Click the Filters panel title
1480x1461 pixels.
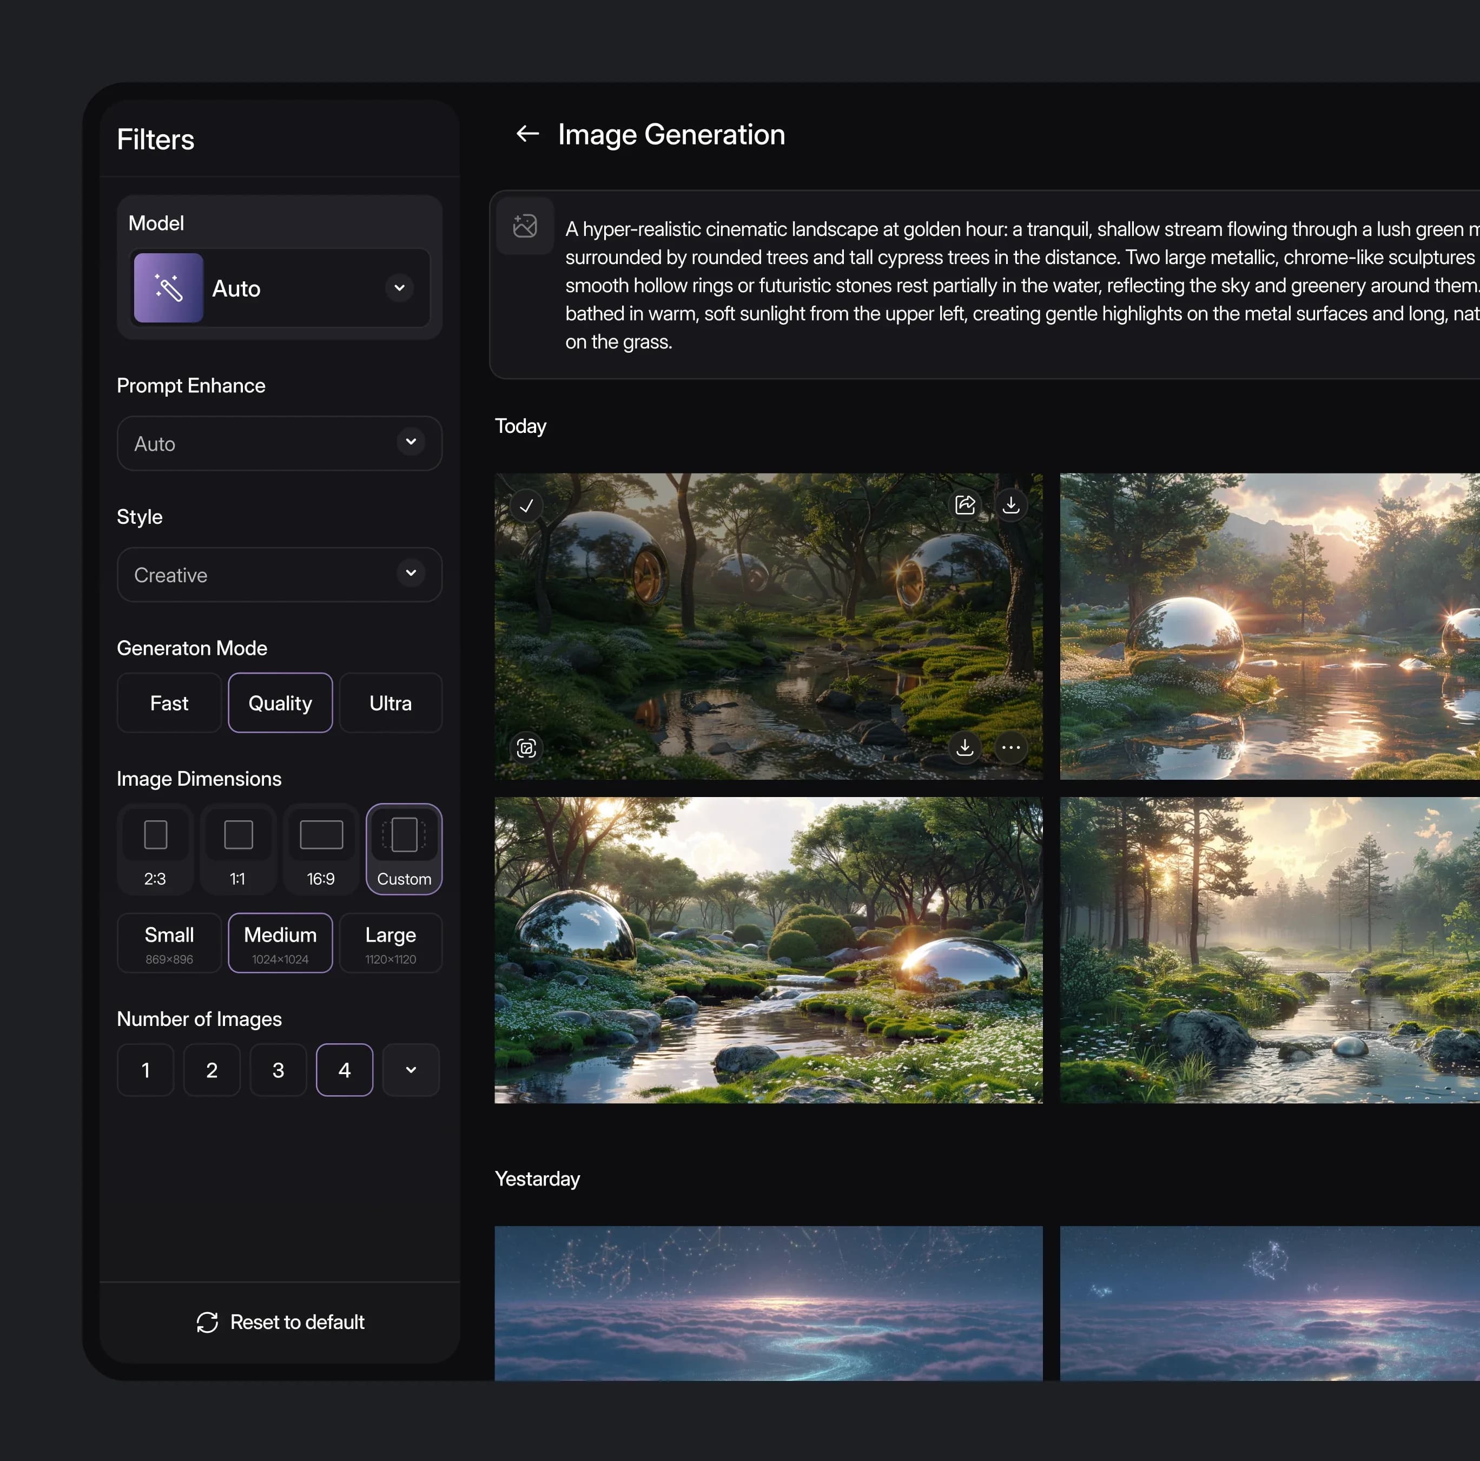coord(155,140)
